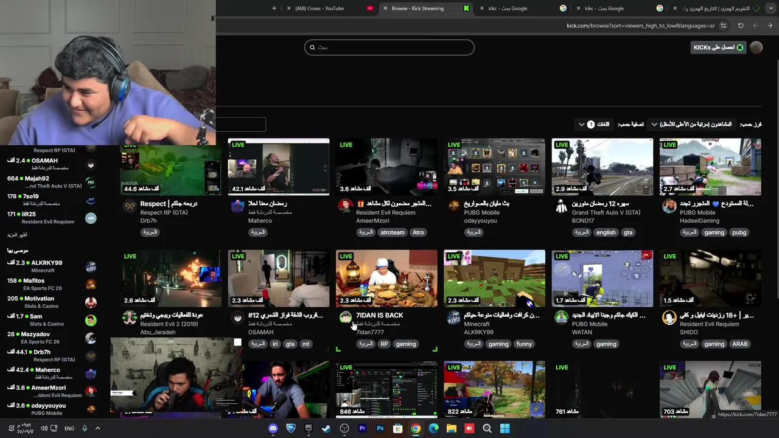Open Photoshop from the taskbar
The width and height of the screenshot is (779, 438).
[x=380, y=428]
